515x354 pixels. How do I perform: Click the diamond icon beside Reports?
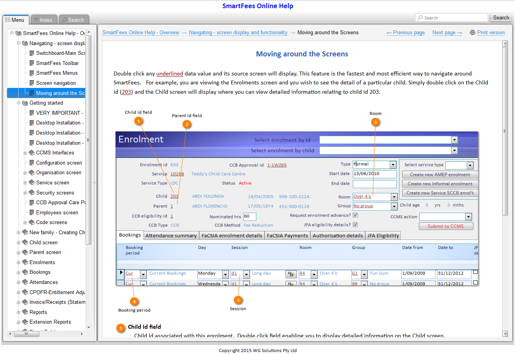click(25, 312)
